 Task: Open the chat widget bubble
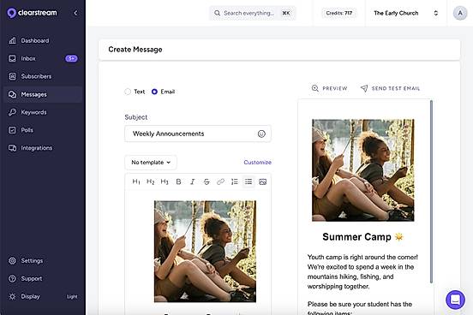(455, 300)
